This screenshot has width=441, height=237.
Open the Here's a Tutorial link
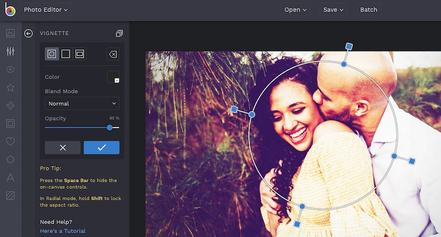63,231
